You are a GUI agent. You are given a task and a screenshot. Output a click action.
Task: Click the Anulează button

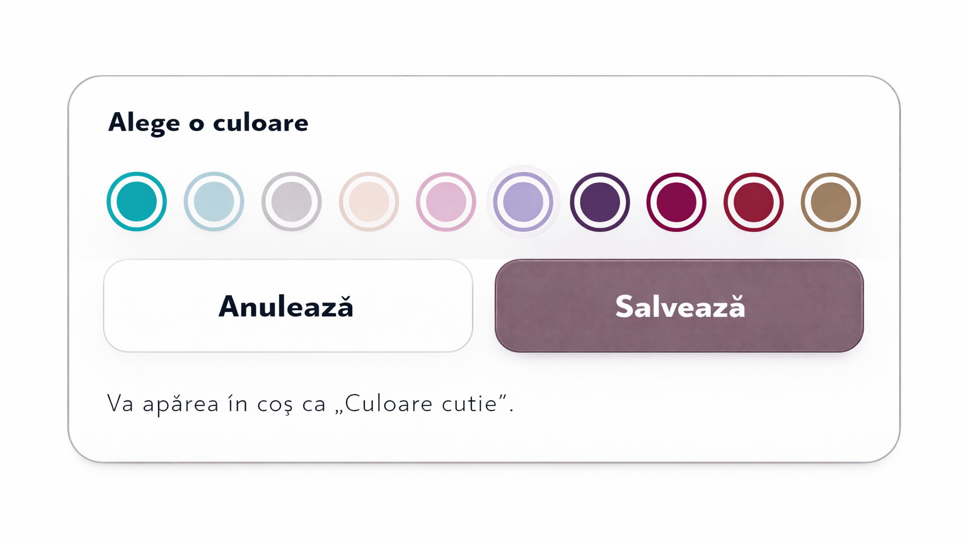(287, 306)
